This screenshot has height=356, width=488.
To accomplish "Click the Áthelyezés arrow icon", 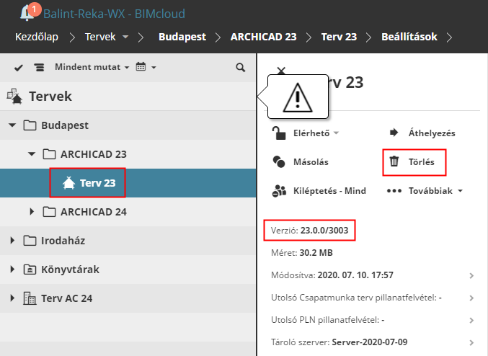I will point(394,133).
